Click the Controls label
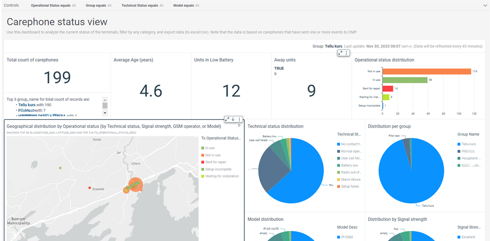The width and height of the screenshot is (490, 241). tap(11, 6)
